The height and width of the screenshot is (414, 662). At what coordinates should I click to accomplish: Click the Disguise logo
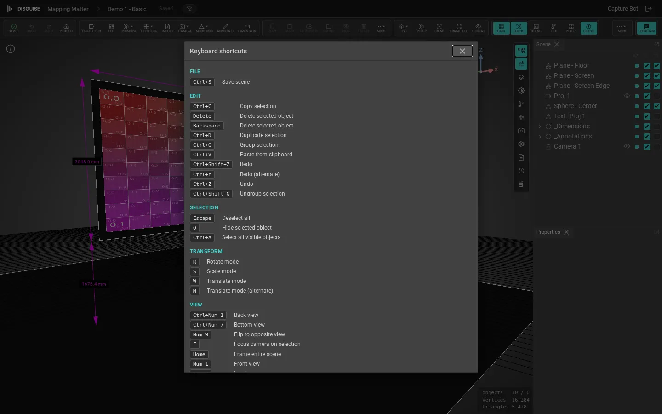tap(23, 9)
